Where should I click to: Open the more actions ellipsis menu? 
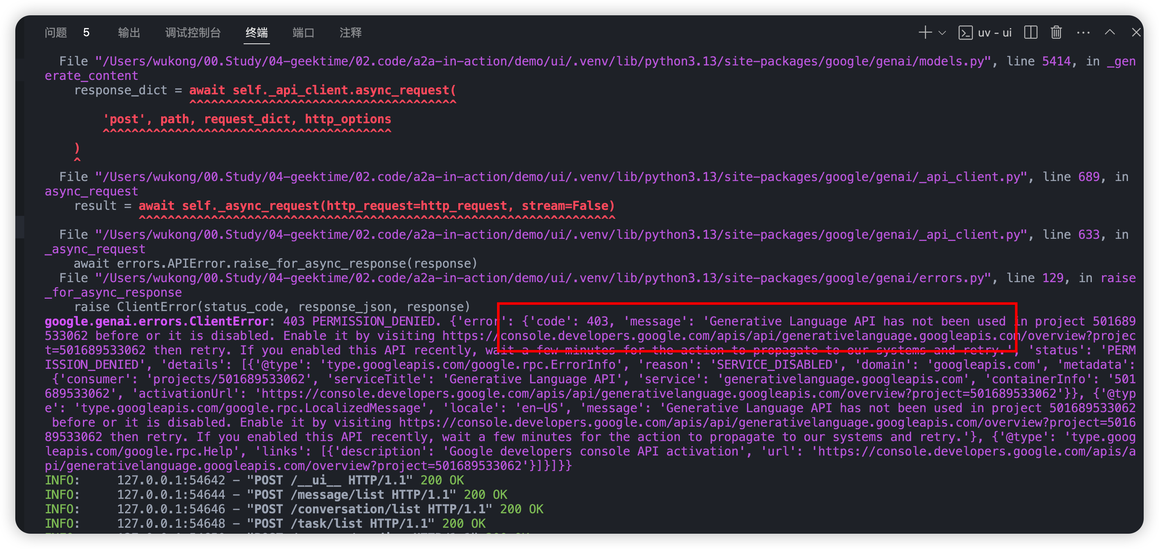coord(1083,32)
